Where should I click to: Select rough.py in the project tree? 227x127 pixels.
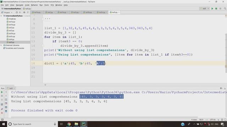[11, 19]
